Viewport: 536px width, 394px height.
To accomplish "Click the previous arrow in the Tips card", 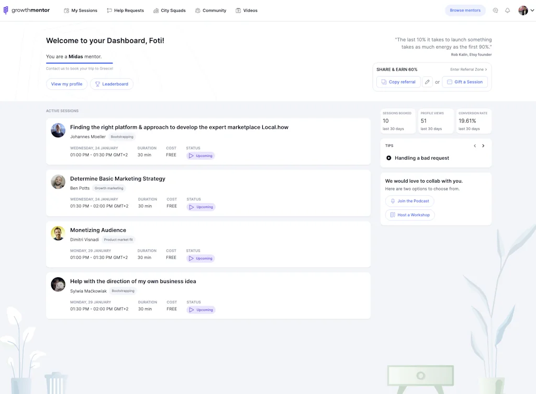I will pos(475,145).
